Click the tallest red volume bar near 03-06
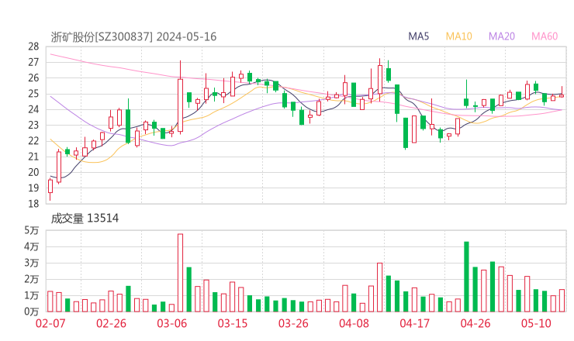 (x=180, y=273)
